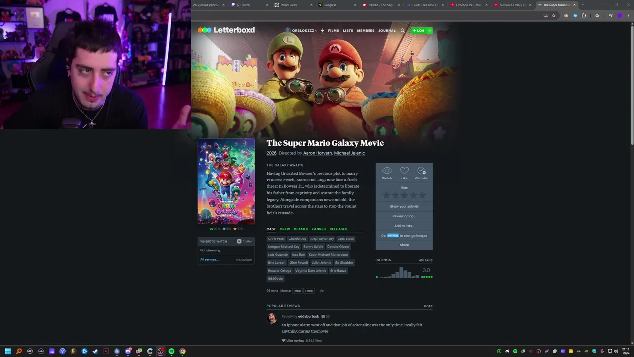This screenshot has height=357, width=634.
Task: Click the ratings histogram
Action: [398, 272]
